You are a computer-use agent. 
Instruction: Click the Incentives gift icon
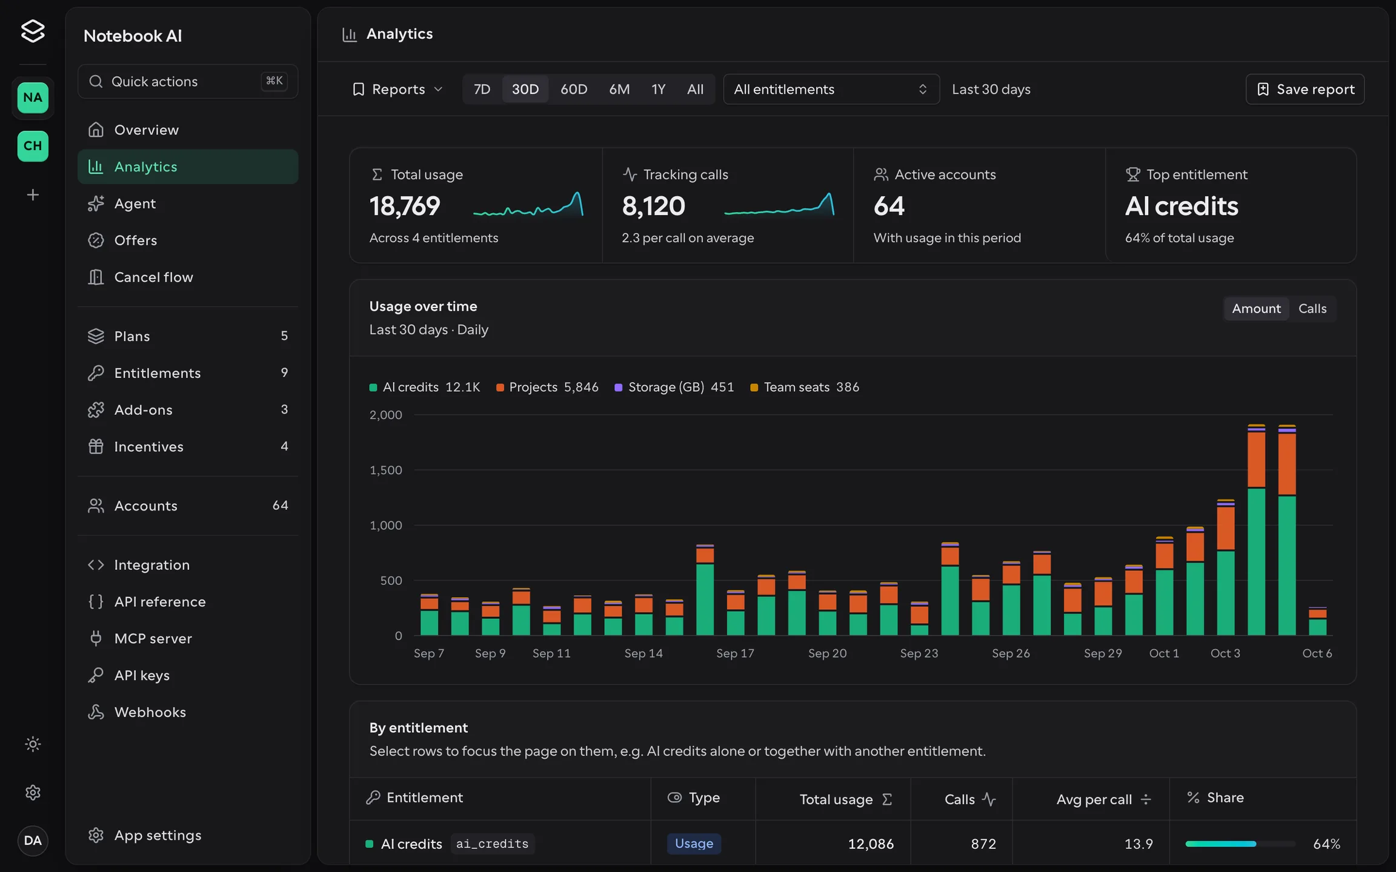pyautogui.click(x=96, y=447)
